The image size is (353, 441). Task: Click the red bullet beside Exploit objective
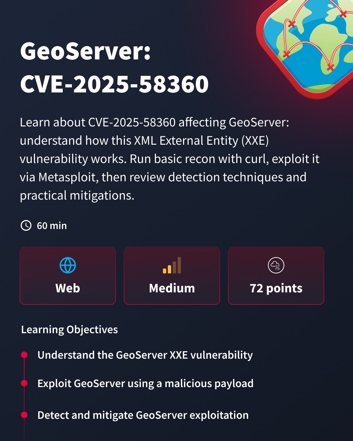24,383
